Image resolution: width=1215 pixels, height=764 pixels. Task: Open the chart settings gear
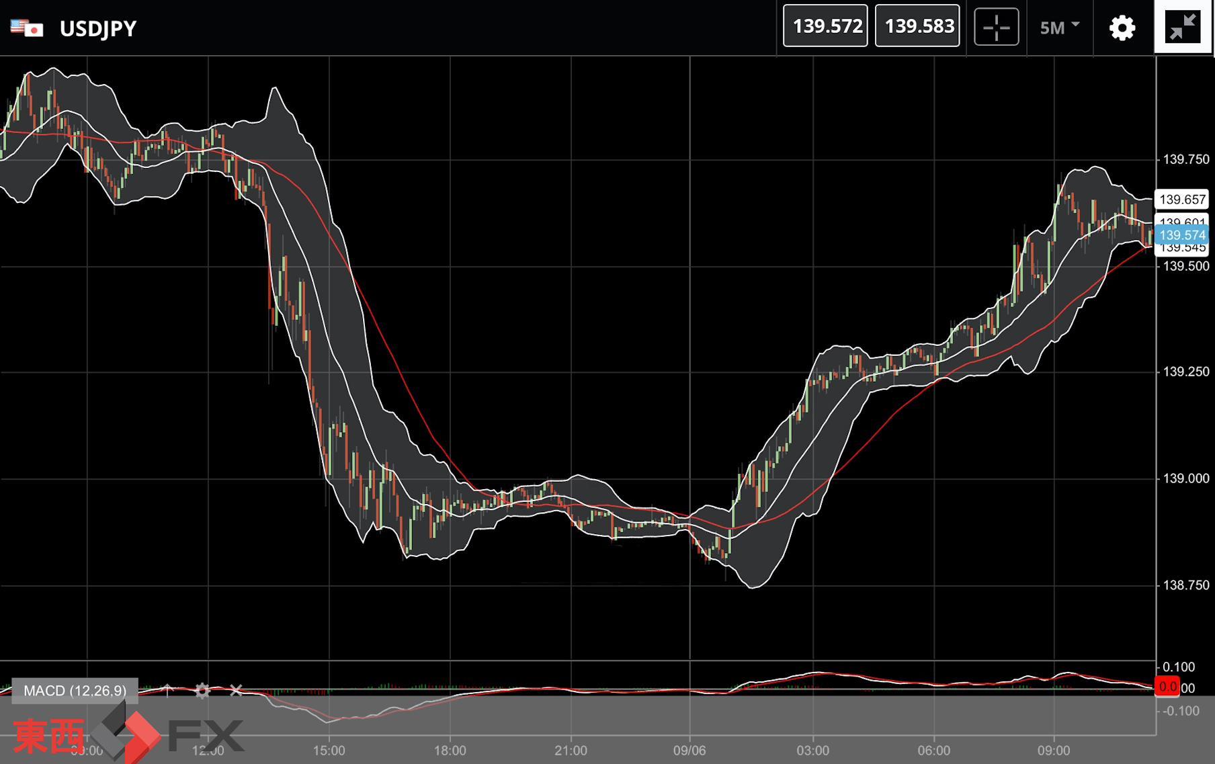point(1122,28)
